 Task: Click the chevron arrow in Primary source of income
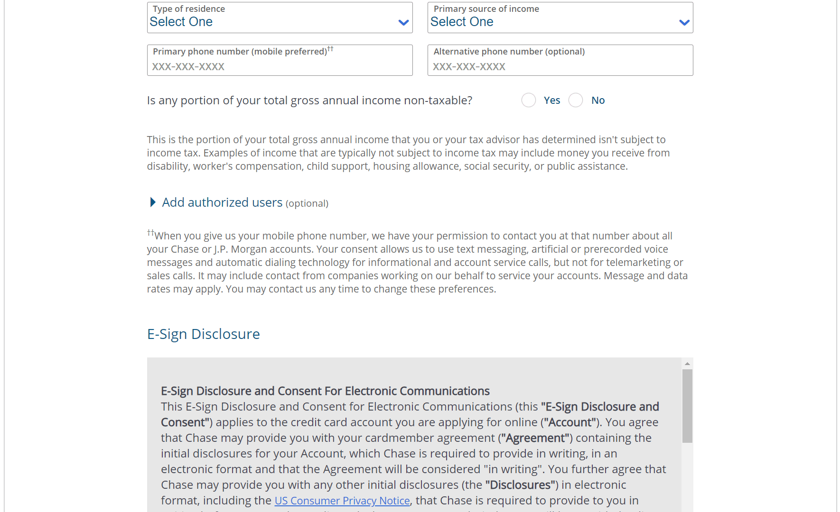(684, 22)
